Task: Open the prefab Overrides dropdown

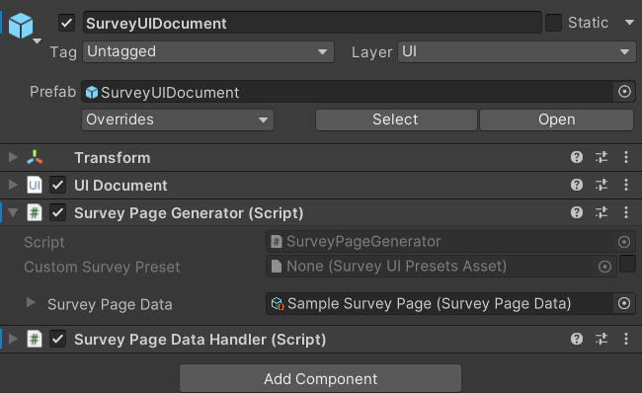Action: (x=178, y=119)
